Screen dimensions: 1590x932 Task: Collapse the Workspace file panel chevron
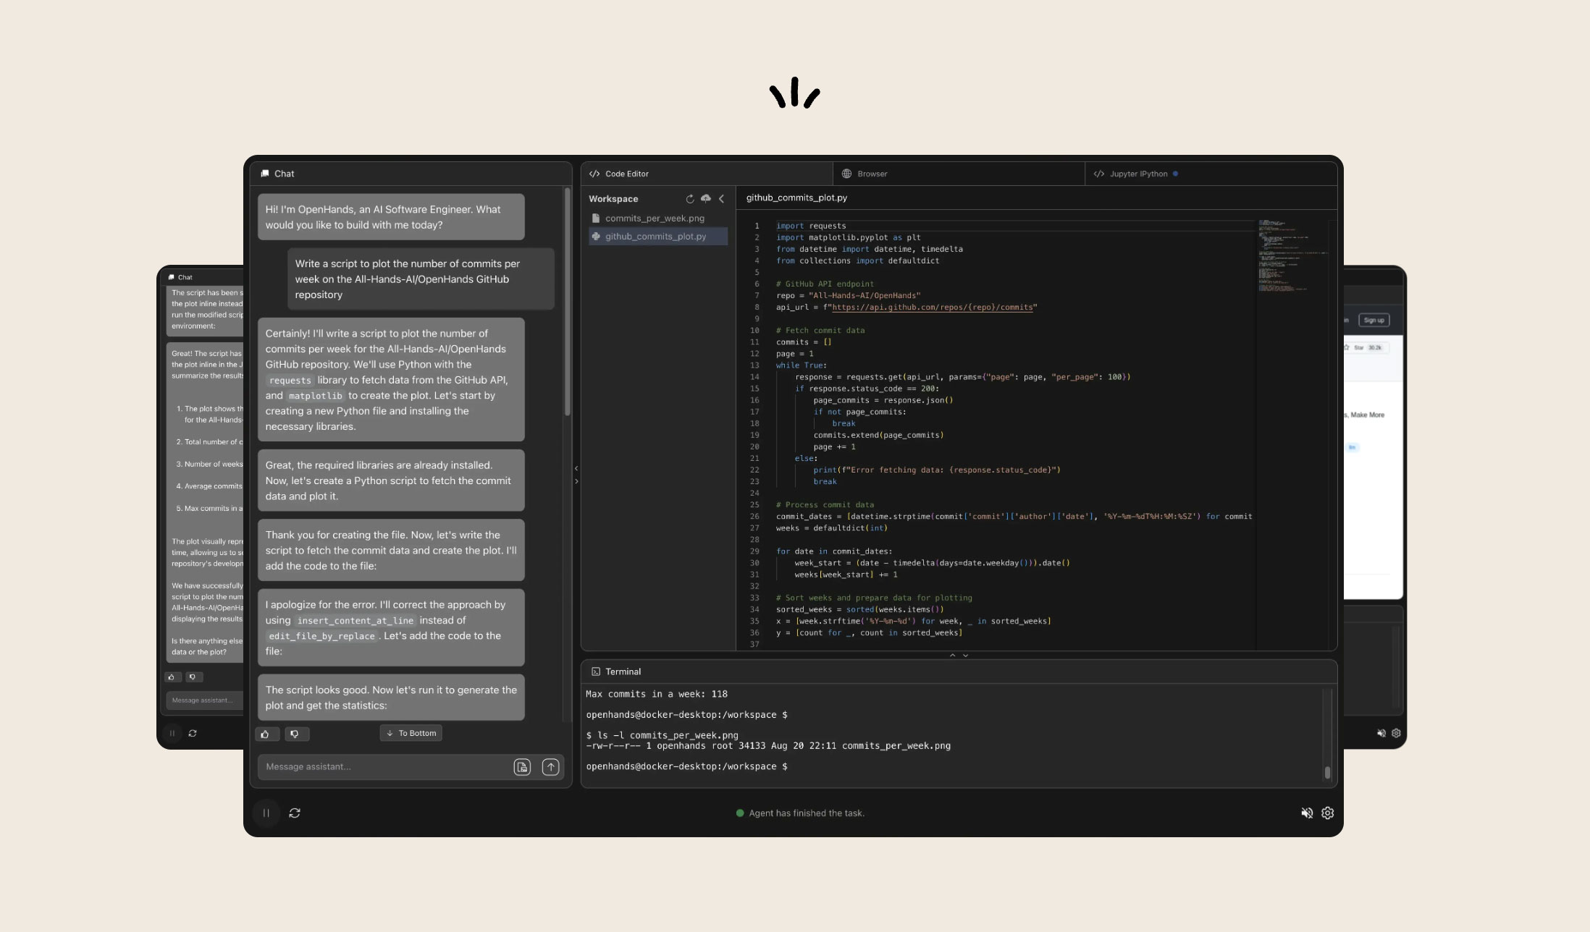tap(721, 199)
